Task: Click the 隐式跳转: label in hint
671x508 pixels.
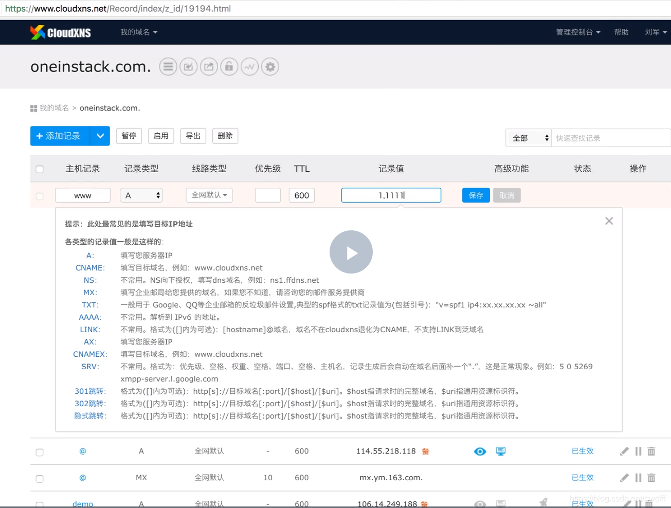Action: click(90, 416)
